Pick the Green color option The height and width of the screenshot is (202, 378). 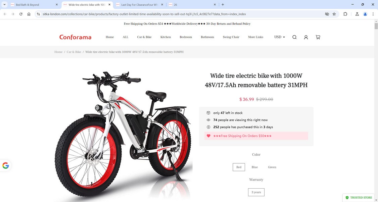tap(272, 167)
